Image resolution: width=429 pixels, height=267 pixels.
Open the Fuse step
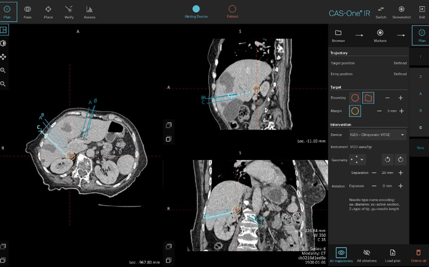point(27,12)
